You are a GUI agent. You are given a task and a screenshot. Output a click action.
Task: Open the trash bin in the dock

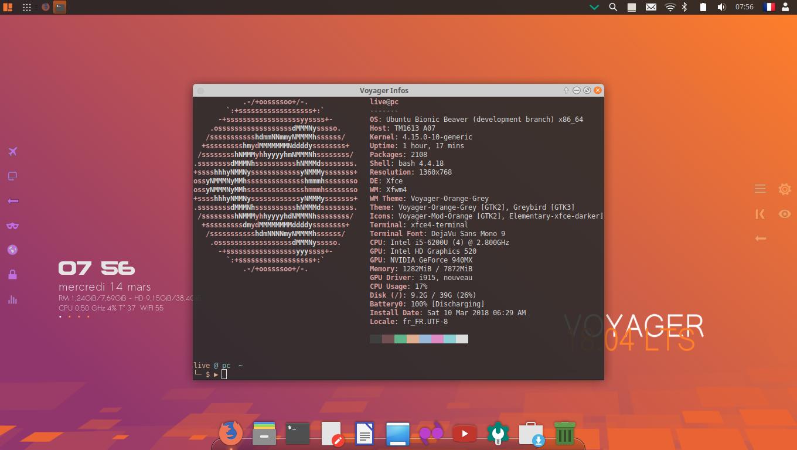[x=564, y=433]
